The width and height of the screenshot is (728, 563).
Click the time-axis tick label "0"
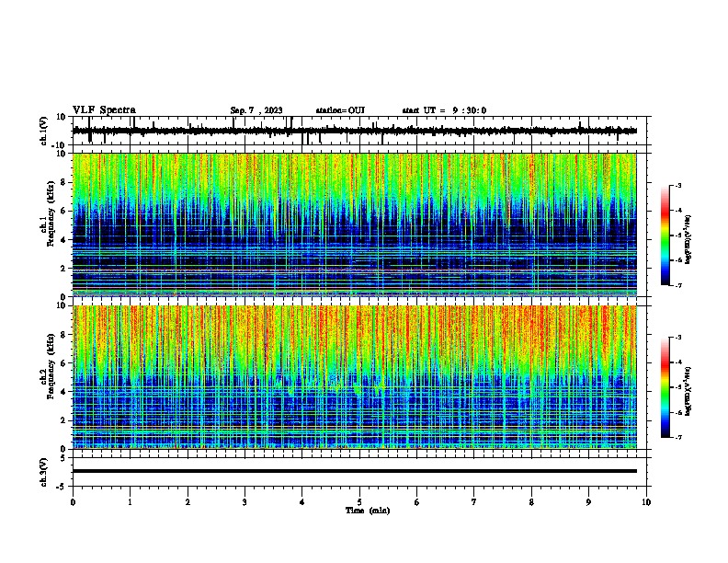click(x=73, y=502)
